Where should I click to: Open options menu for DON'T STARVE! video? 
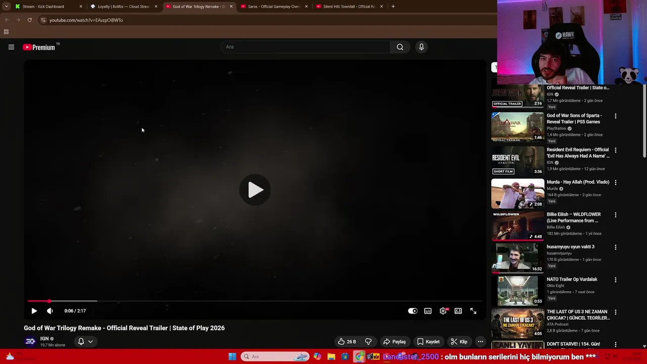coord(615,344)
